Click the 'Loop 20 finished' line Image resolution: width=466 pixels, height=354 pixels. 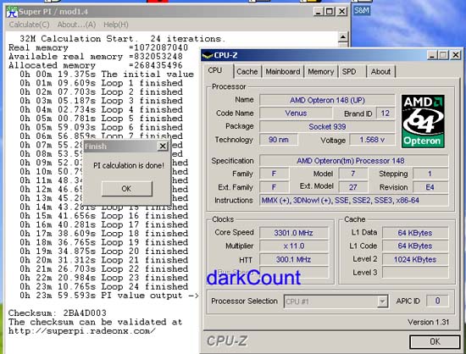coord(104,252)
